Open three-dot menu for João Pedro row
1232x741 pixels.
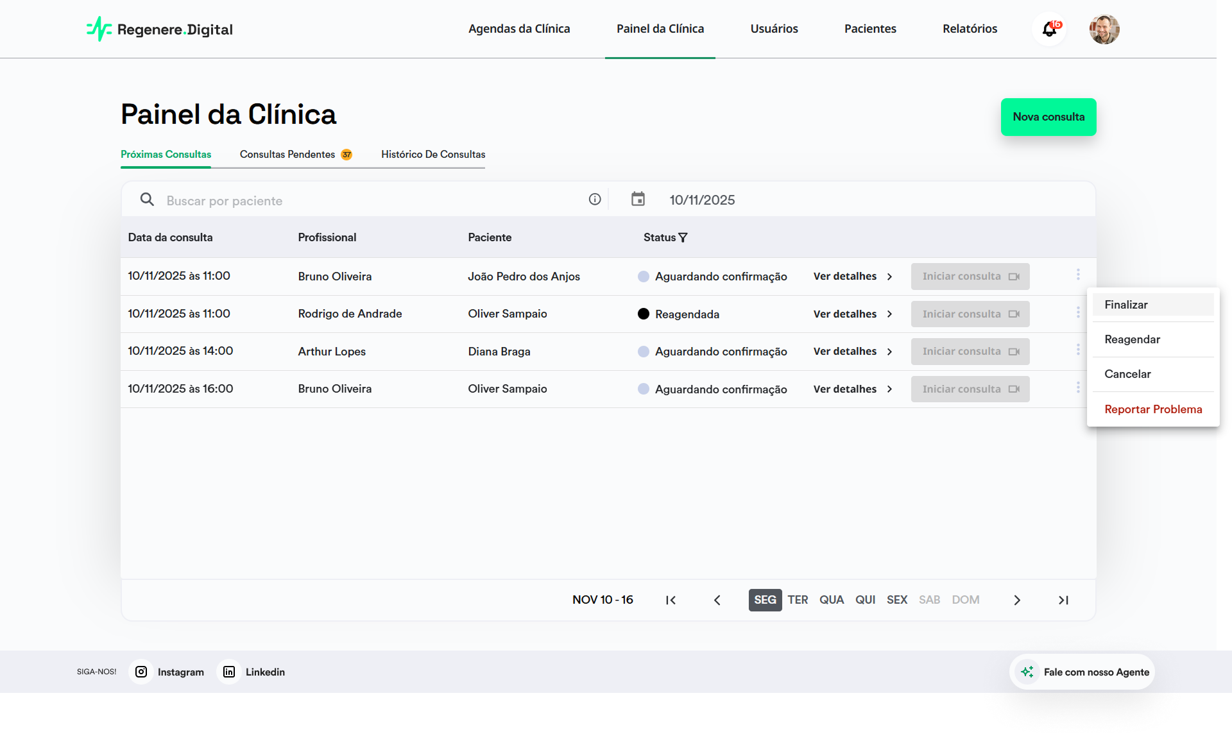[1078, 275]
